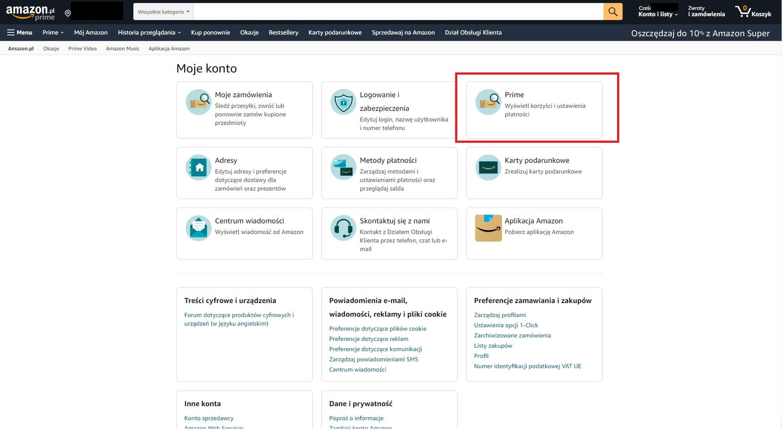The height and width of the screenshot is (430, 782).
Task: Click the Prime account card title
Action: click(x=514, y=95)
